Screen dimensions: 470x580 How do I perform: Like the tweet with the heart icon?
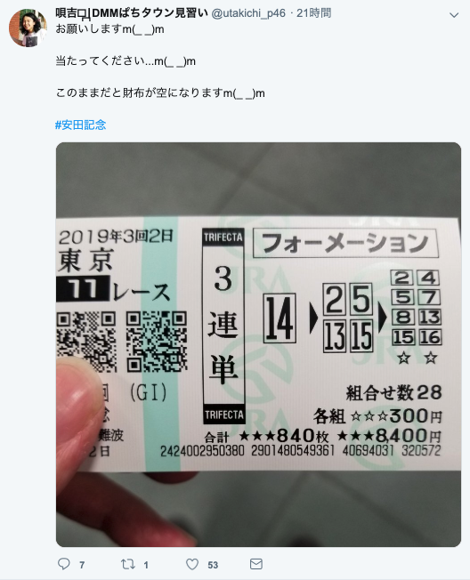[x=192, y=564]
